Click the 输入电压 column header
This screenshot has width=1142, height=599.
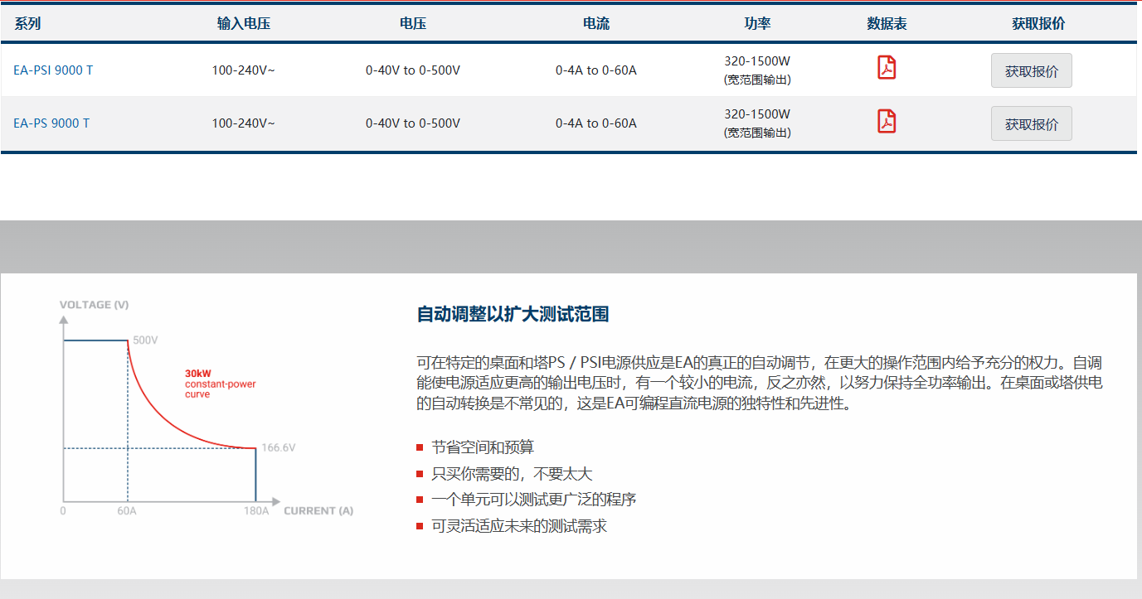(244, 24)
